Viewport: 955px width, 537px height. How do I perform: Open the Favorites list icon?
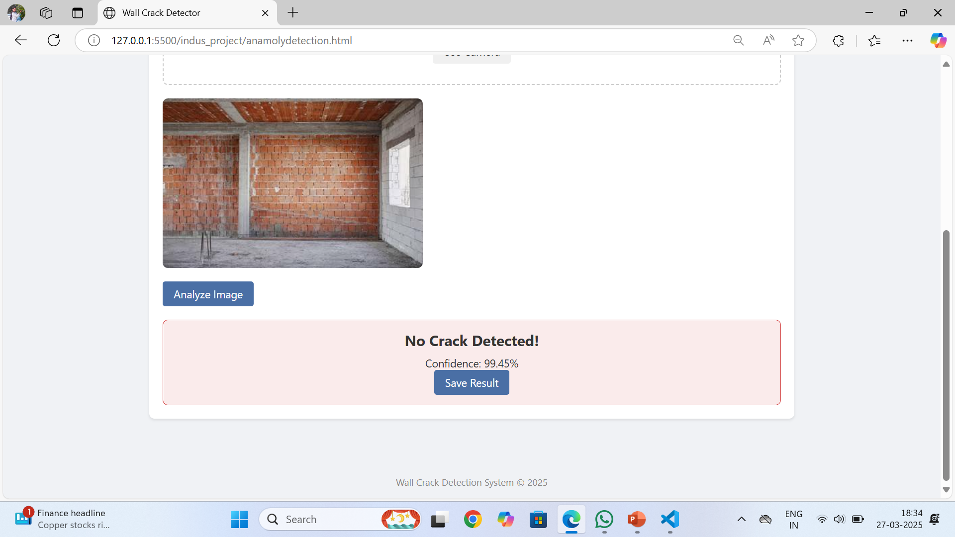[874, 40]
